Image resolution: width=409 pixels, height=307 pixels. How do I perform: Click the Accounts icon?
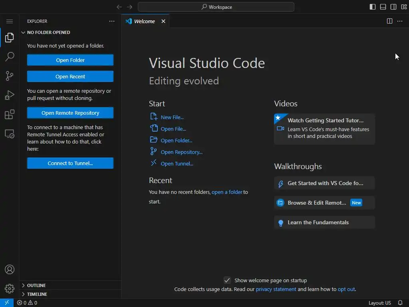coord(10,269)
